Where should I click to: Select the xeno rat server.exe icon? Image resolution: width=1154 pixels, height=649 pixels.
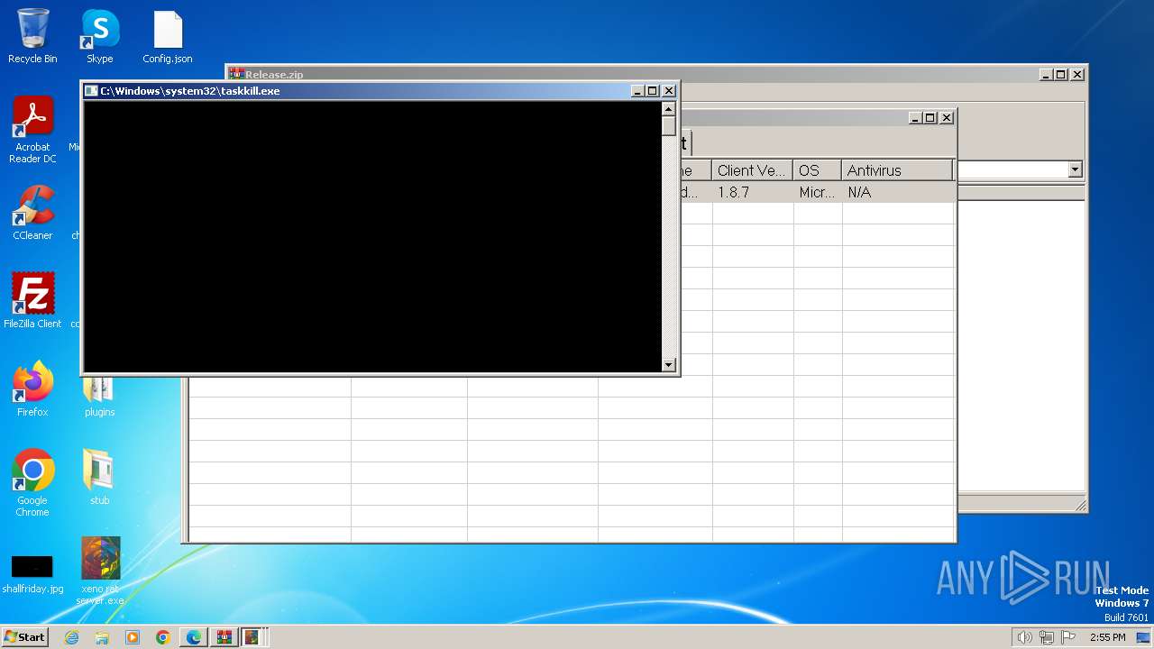click(x=100, y=571)
